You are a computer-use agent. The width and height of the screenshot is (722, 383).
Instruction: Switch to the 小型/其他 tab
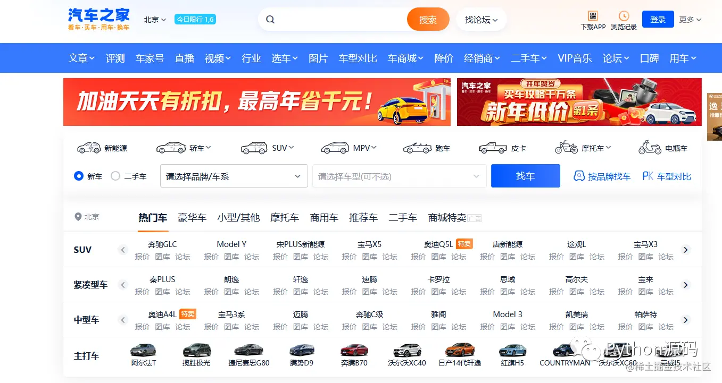(238, 218)
